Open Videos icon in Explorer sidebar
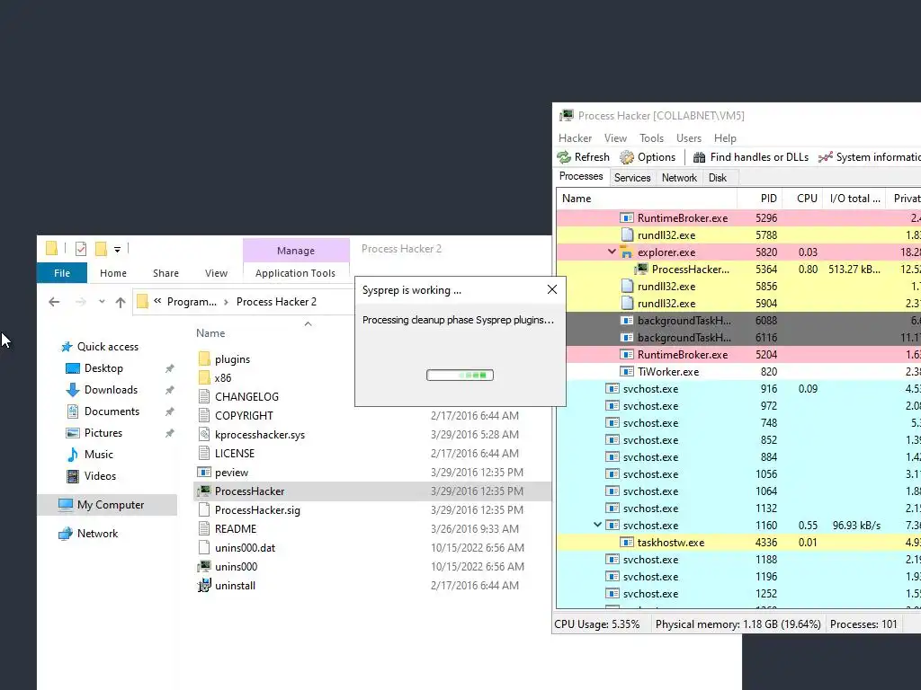Viewport: 921px width, 690px height. [72, 476]
